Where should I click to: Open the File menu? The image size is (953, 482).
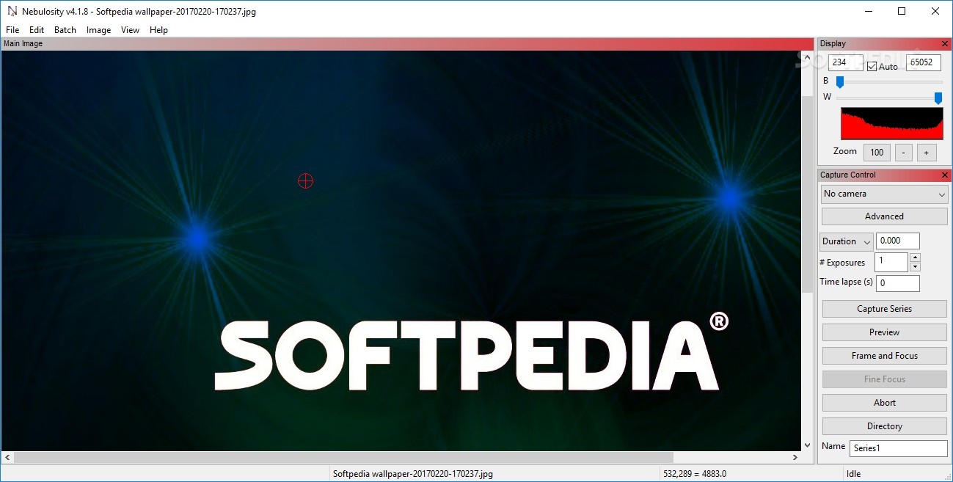(12, 30)
